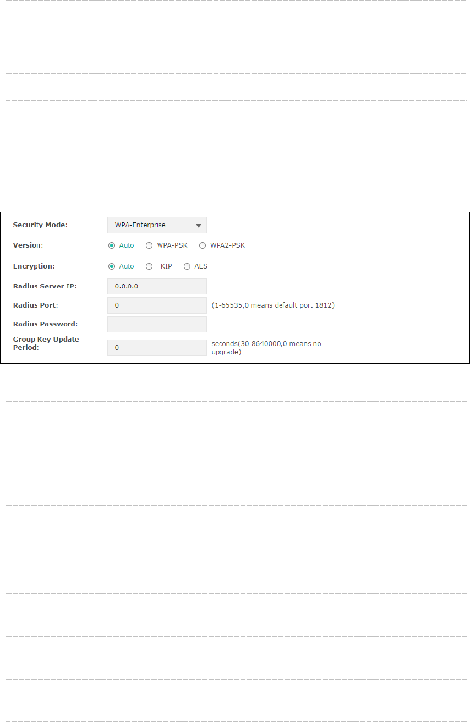Click the Radius Port input field
The width and height of the screenshot is (470, 722).
(157, 305)
